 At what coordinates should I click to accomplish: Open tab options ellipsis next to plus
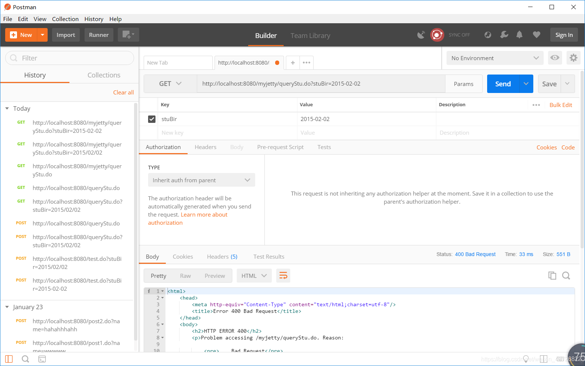click(307, 63)
